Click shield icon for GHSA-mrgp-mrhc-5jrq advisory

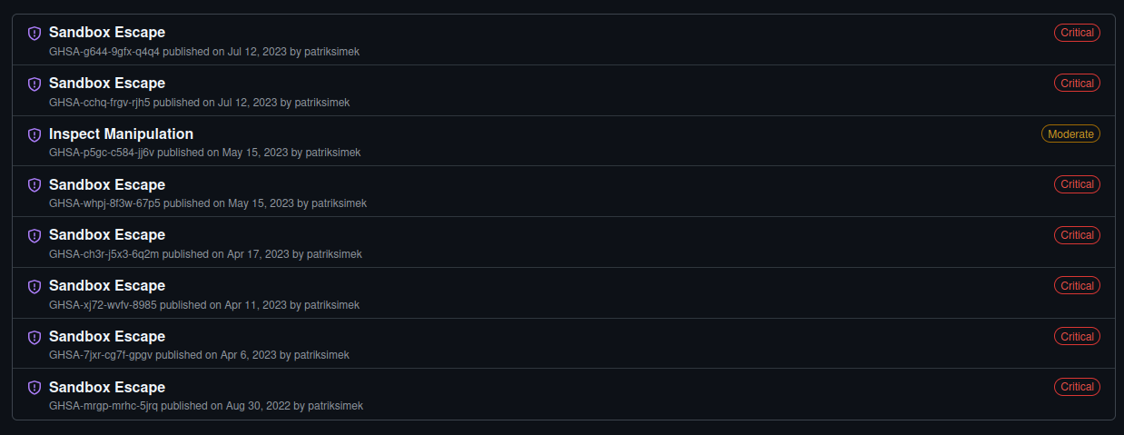[35, 388]
